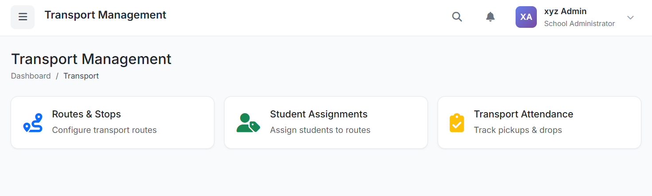Click the XA profile avatar
The height and width of the screenshot is (196, 652).
[x=526, y=17]
